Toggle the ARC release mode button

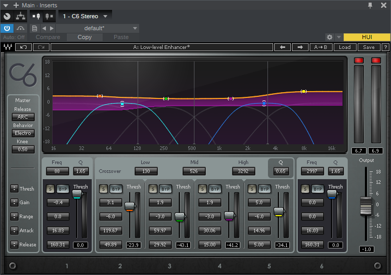point(23,117)
